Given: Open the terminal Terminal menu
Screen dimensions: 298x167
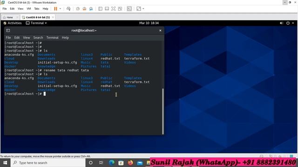Looking at the screenshot, I should pyautogui.click(x=52, y=38).
